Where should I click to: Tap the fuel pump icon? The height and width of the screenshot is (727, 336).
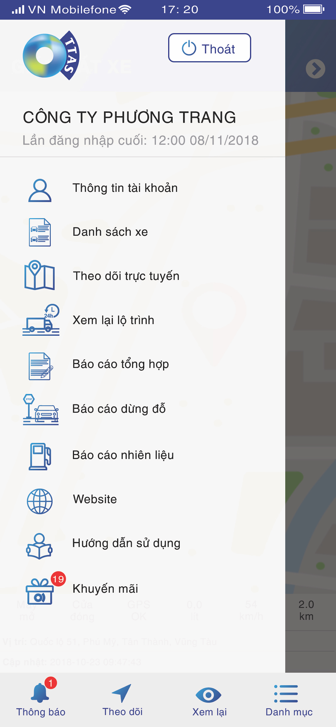click(40, 456)
